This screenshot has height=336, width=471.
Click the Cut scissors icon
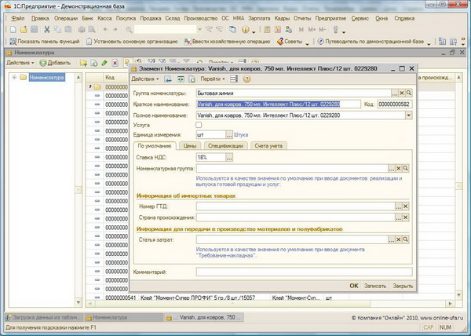47,29
